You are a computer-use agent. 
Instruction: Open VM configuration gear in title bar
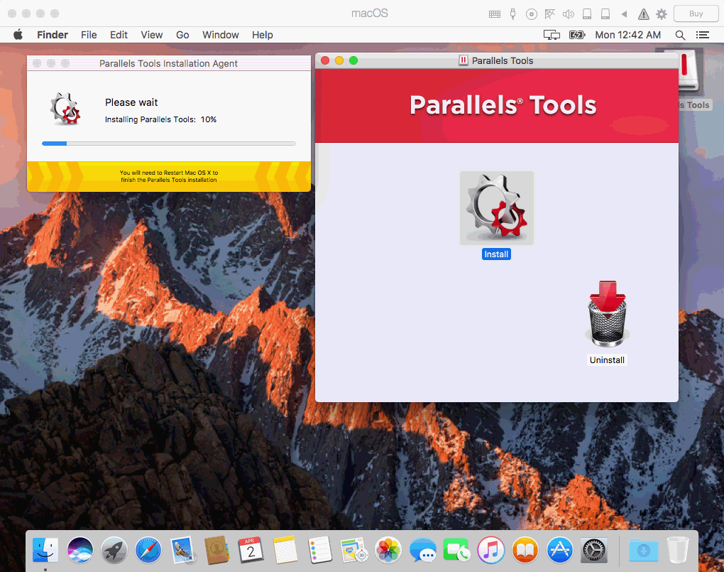coord(662,14)
